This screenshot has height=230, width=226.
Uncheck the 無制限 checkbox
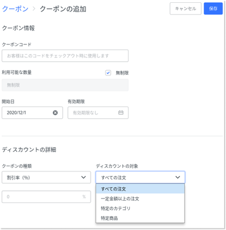[x=108, y=73]
